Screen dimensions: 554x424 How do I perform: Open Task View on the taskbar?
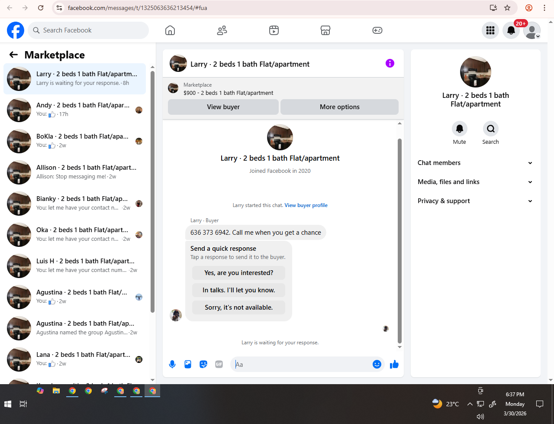[x=23, y=404]
